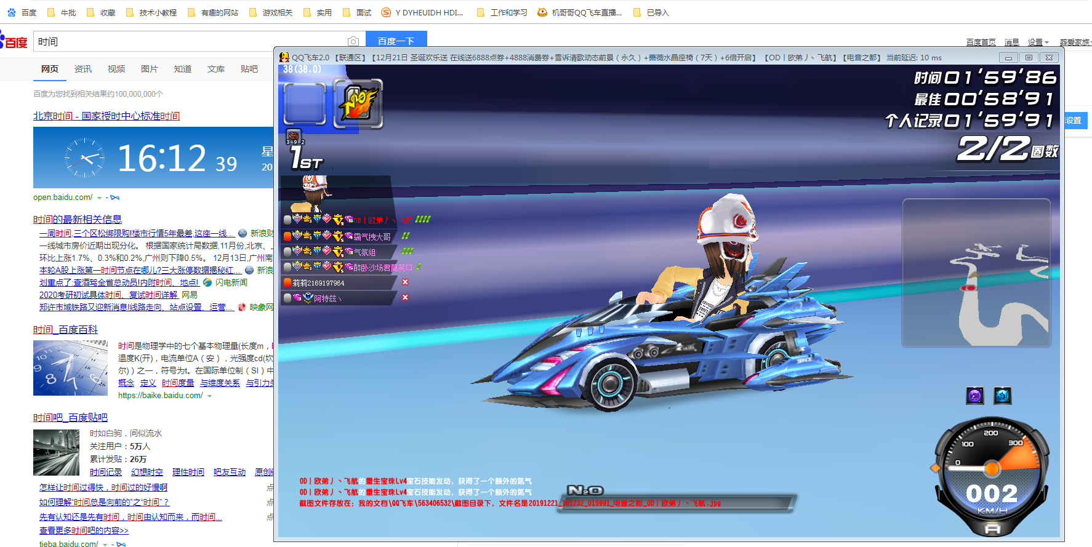Click the red X beside 莉莉2169197964
The image size is (1092, 547).
pos(405,282)
